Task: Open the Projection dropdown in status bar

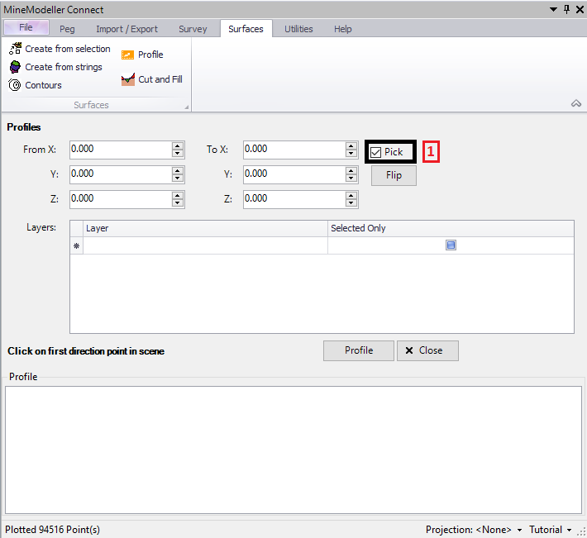Action: point(519,530)
